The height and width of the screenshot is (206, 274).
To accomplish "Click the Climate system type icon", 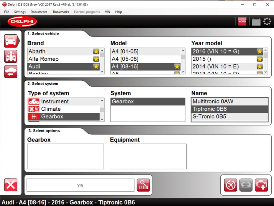I will 34,109.
